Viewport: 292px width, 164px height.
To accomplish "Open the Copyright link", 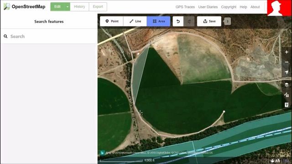I will pos(229,7).
